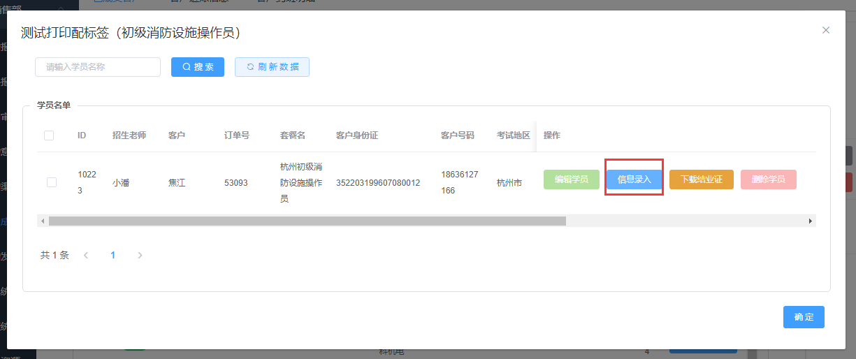The width and height of the screenshot is (856, 359).
Task: Click the 信息录入 button
Action: pyautogui.click(x=634, y=179)
